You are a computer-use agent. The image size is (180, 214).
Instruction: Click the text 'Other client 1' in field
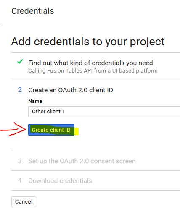[48, 112]
